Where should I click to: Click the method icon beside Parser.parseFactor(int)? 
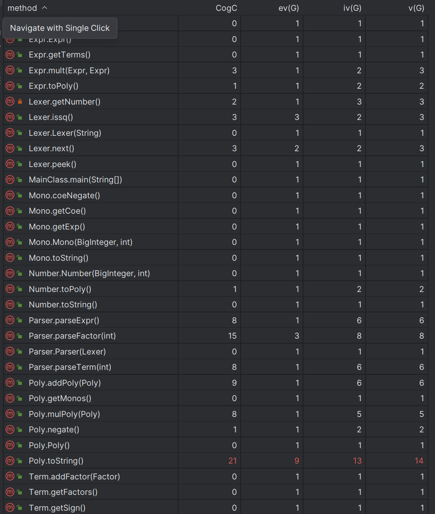coord(10,336)
